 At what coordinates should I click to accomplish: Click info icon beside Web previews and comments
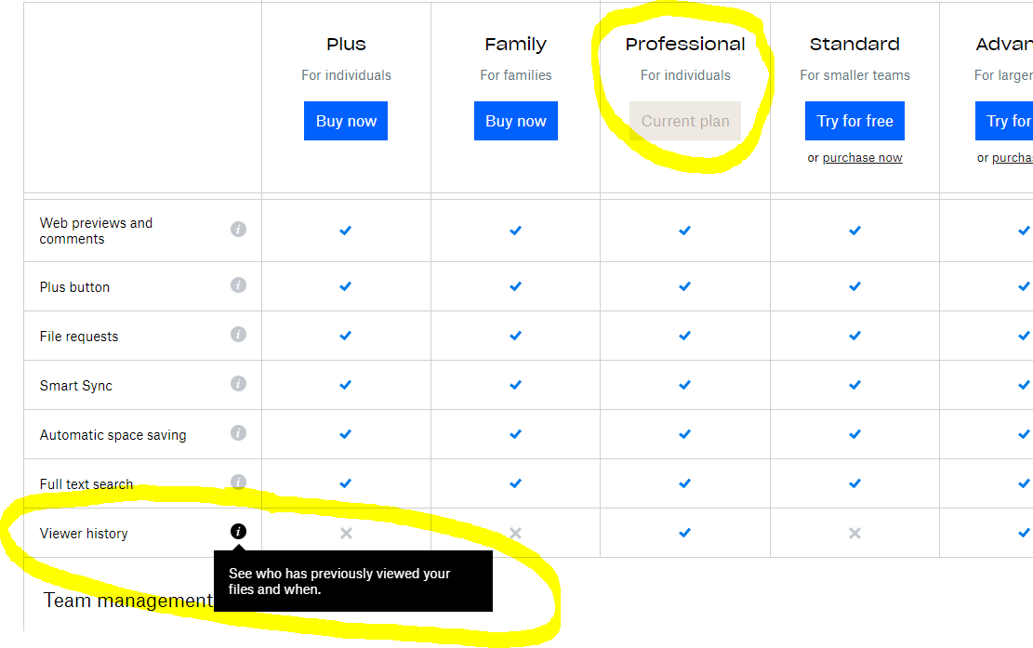[x=238, y=229]
